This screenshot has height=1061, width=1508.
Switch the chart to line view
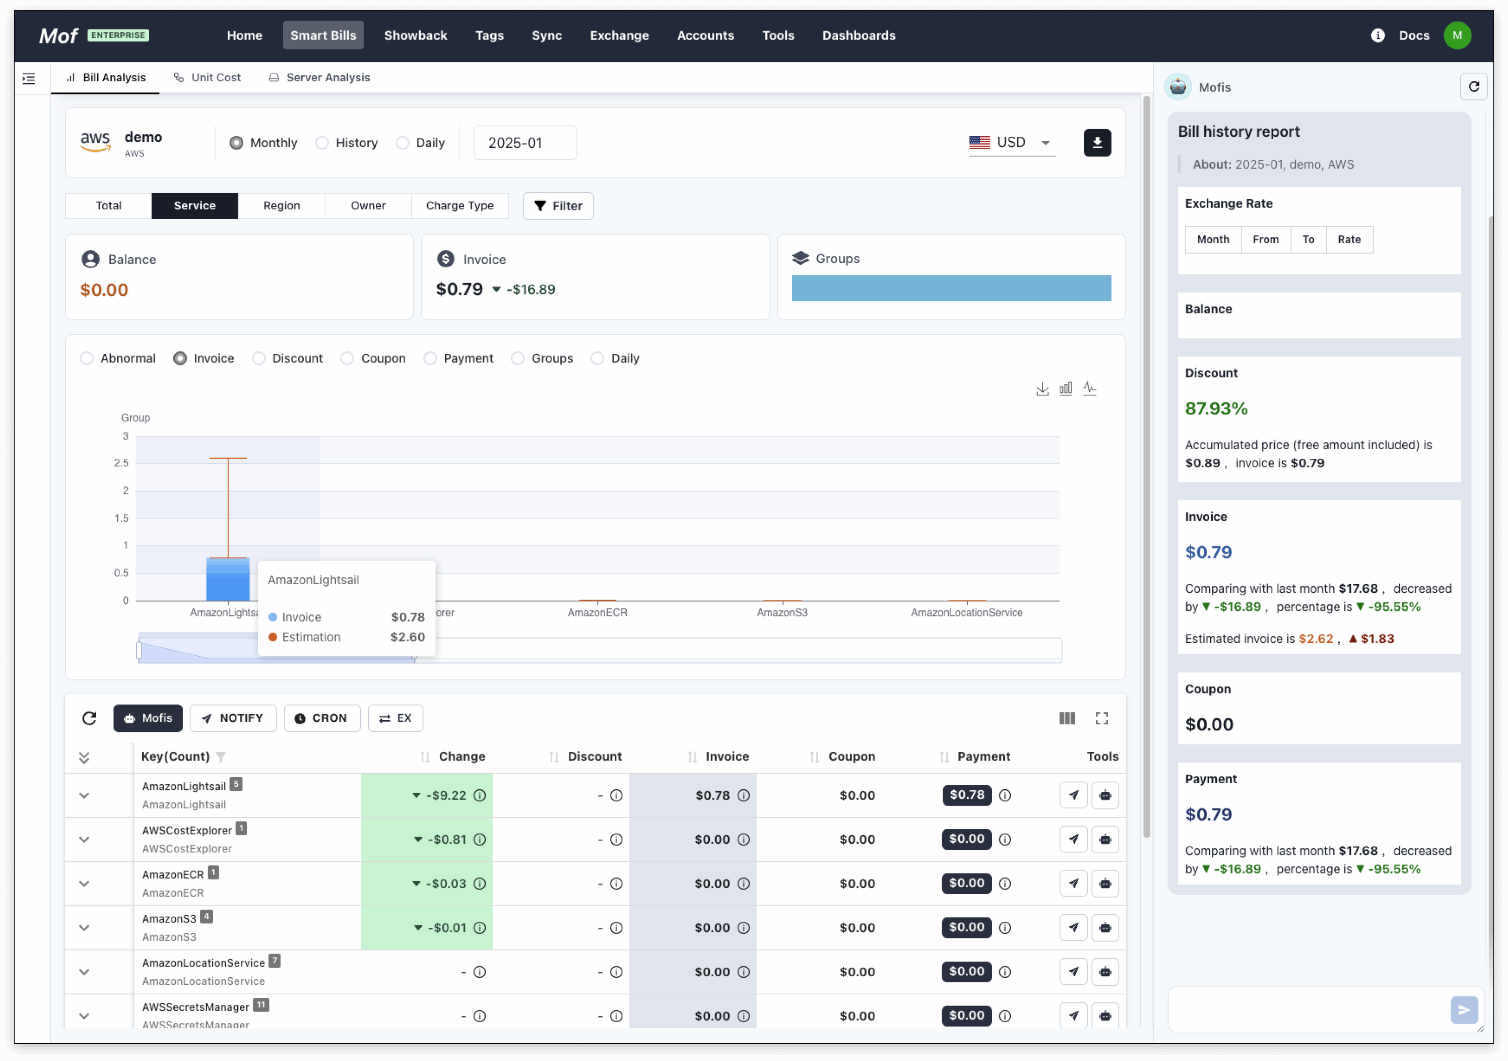(x=1090, y=389)
